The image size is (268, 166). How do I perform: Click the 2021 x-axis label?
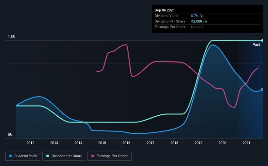246,143
